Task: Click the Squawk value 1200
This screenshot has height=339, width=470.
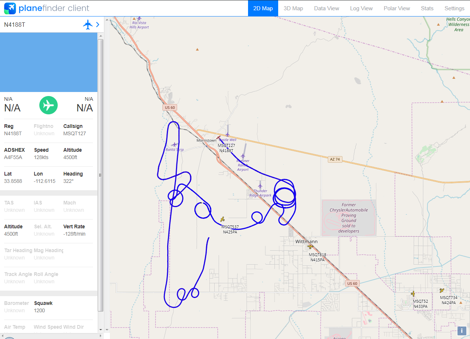Action: (x=39, y=310)
